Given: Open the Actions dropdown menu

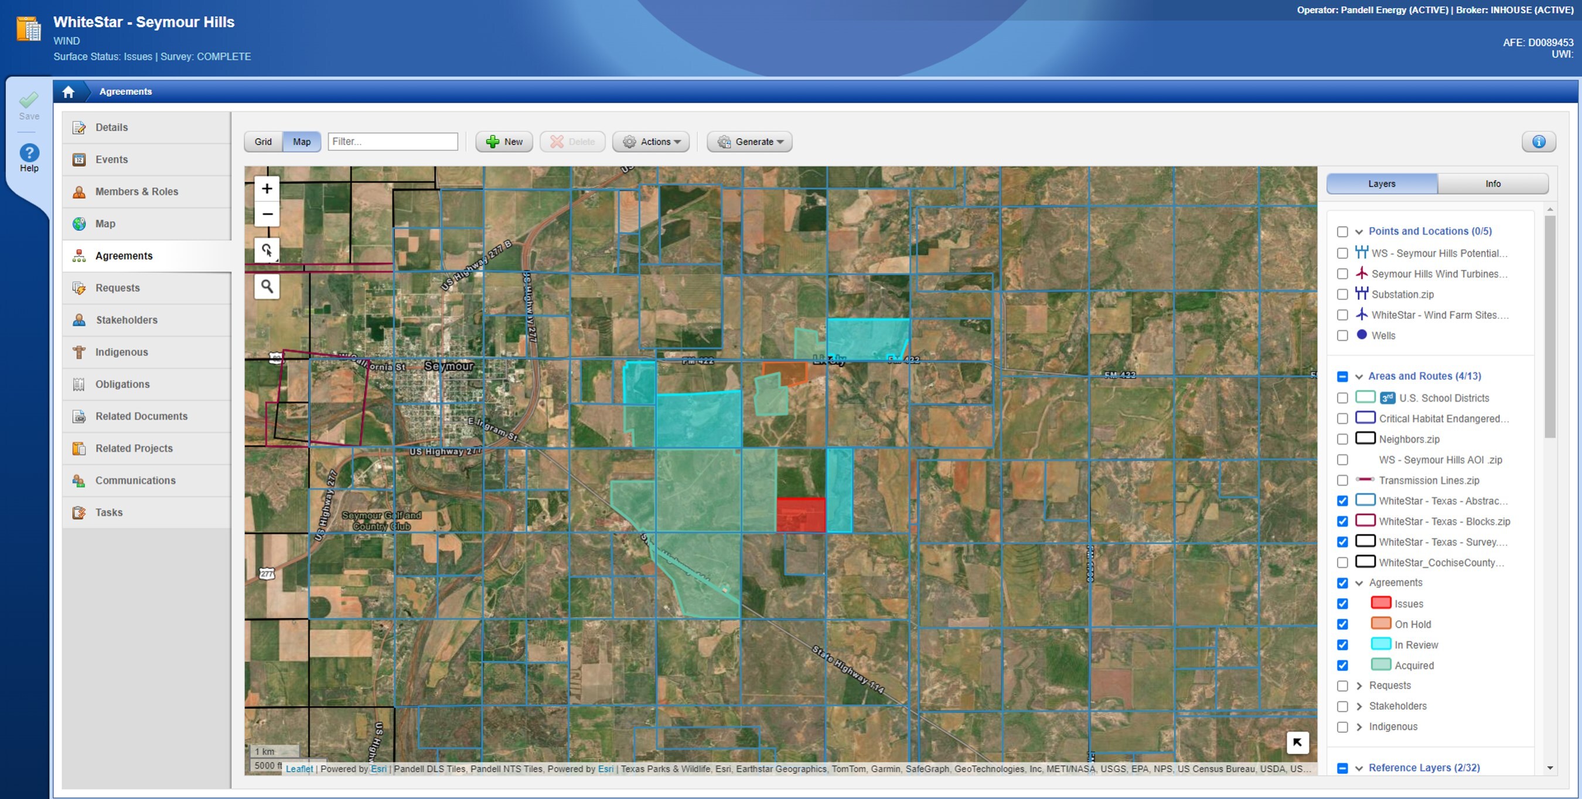Looking at the screenshot, I should point(650,142).
